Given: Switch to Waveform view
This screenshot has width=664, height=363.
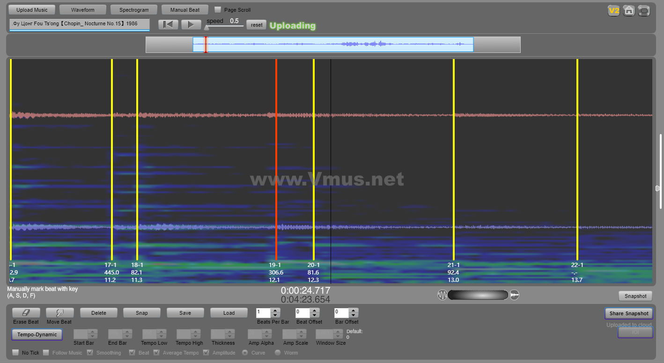Looking at the screenshot, I should (x=83, y=10).
